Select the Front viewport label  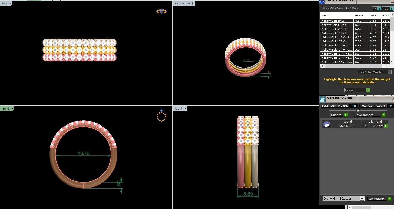(5, 108)
